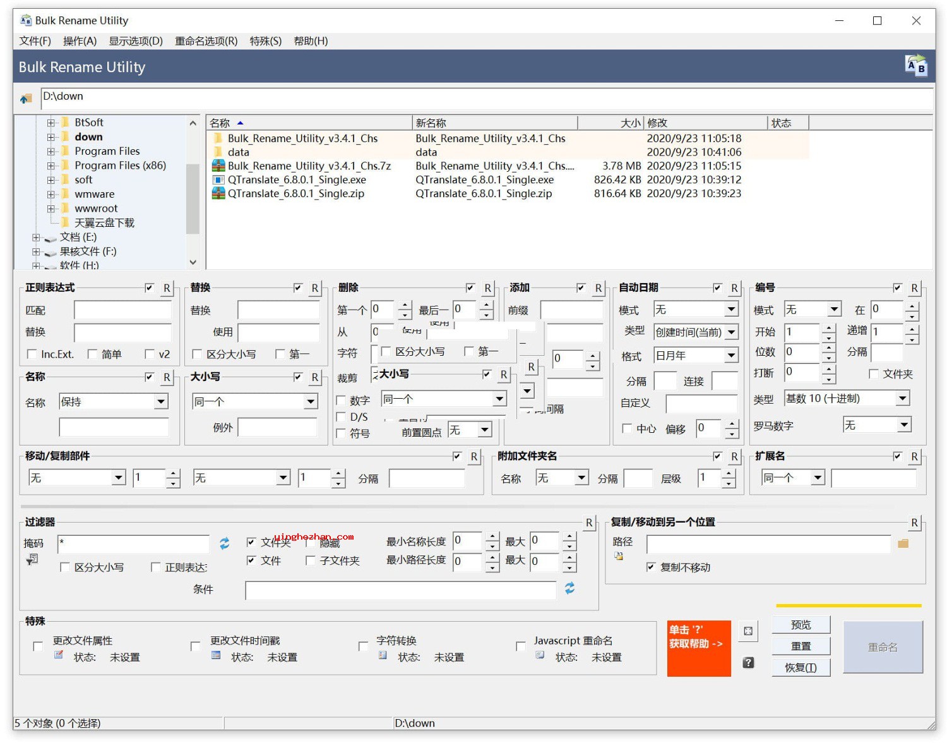
Task: Click the 重命名 button
Action: (x=883, y=647)
